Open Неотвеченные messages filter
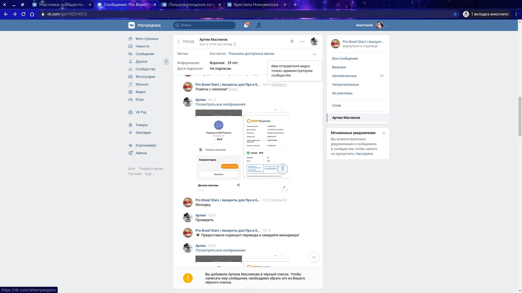522x293 pixels. click(x=344, y=76)
